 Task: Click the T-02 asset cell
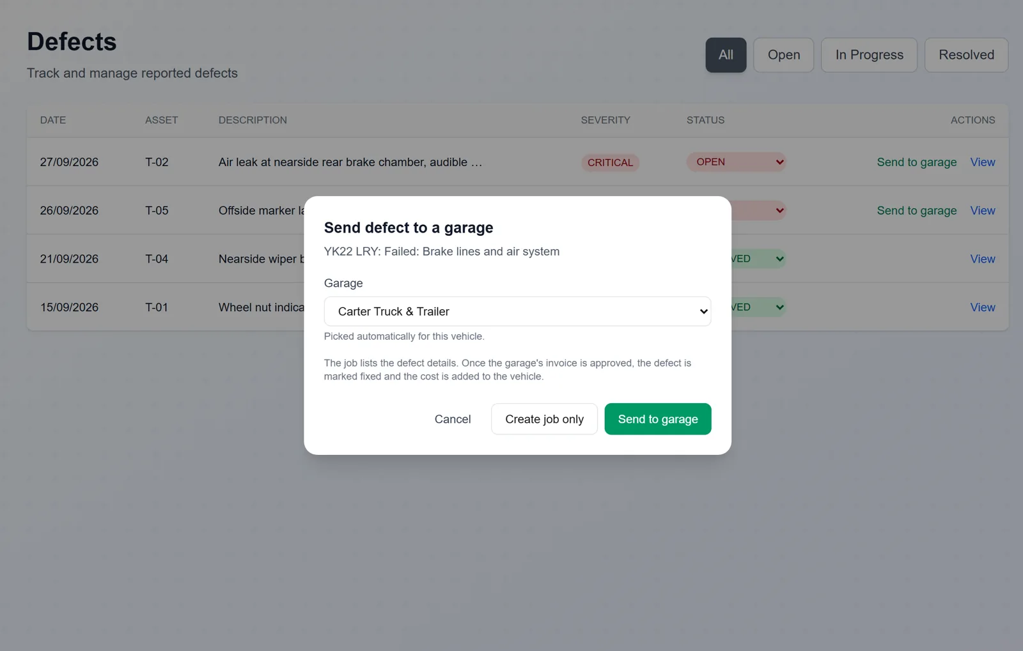157,162
